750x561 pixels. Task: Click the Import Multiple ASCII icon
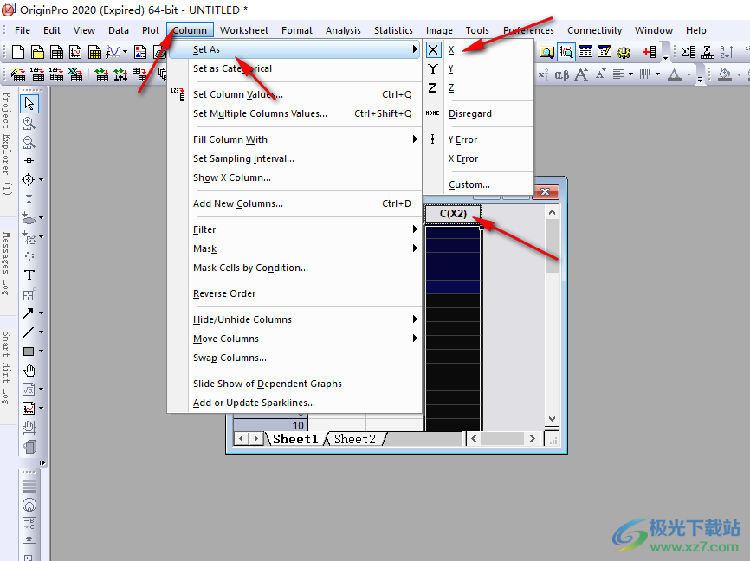coord(56,74)
